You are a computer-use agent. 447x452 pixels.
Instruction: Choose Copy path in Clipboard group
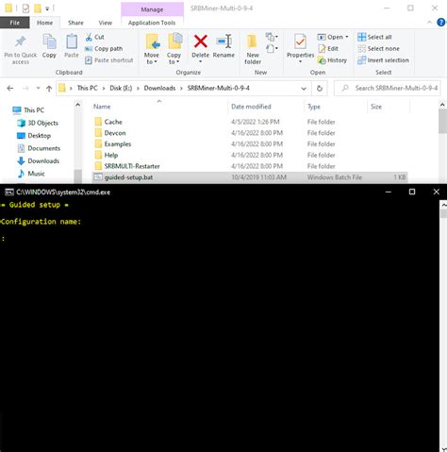click(104, 49)
